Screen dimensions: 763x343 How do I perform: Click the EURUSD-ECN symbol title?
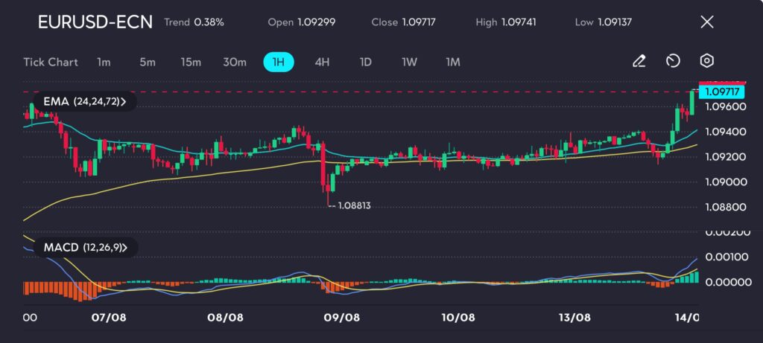coord(95,22)
